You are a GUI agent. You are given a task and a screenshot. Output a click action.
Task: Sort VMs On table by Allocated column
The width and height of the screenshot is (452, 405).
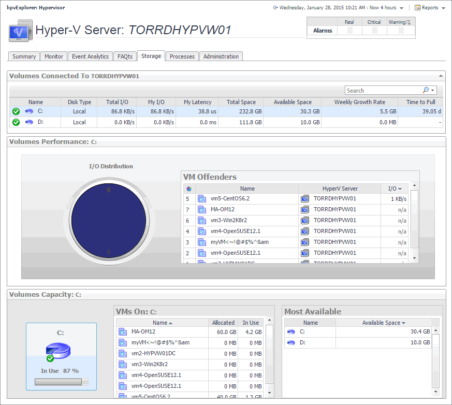pos(223,323)
